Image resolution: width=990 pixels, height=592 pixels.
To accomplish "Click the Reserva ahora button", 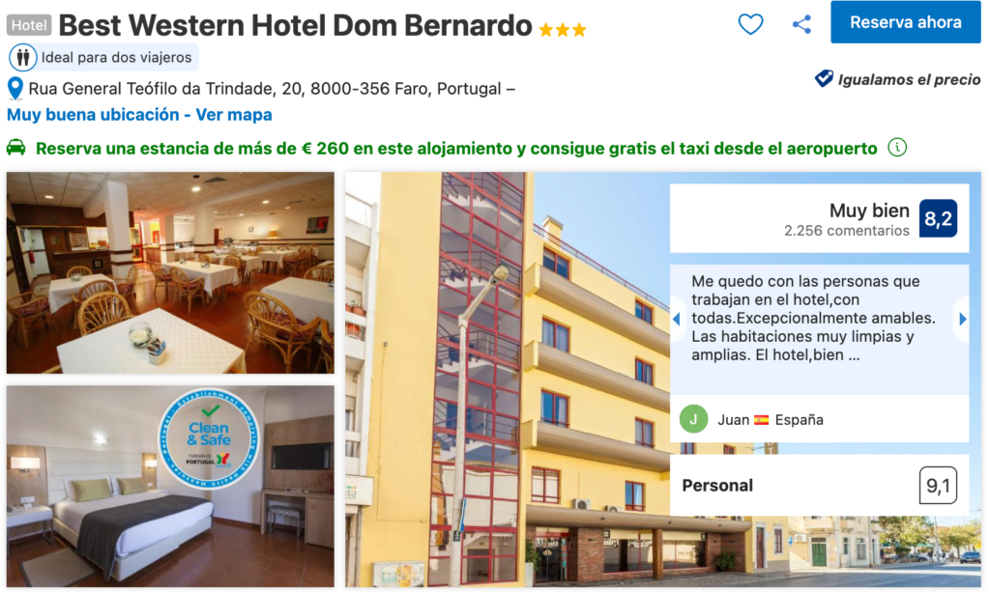I will 905,22.
